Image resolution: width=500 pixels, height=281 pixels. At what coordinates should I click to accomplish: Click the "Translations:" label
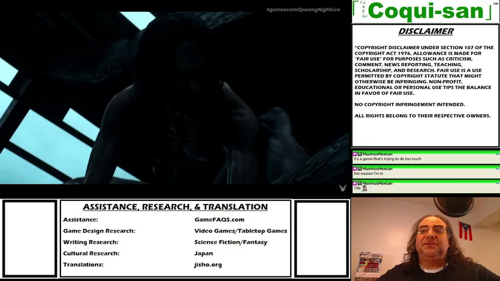click(83, 265)
